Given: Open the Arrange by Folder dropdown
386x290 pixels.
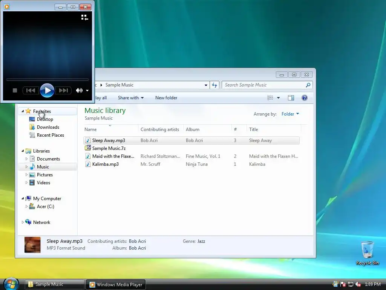Looking at the screenshot, I should 290,114.
